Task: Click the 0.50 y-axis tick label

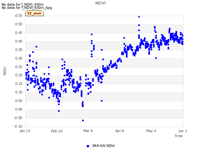Action: coord(19,24)
